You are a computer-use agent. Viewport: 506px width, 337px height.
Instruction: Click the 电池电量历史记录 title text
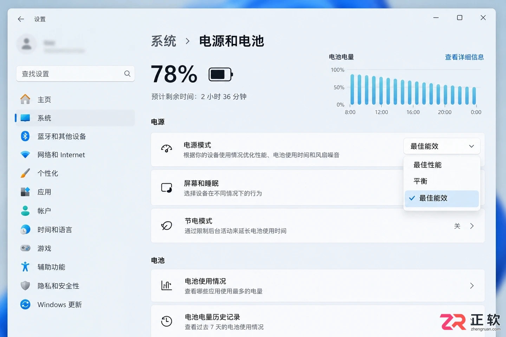pos(212,317)
